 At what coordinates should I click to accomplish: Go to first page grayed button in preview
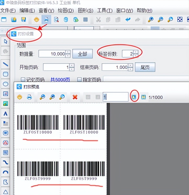pos(88,97)
